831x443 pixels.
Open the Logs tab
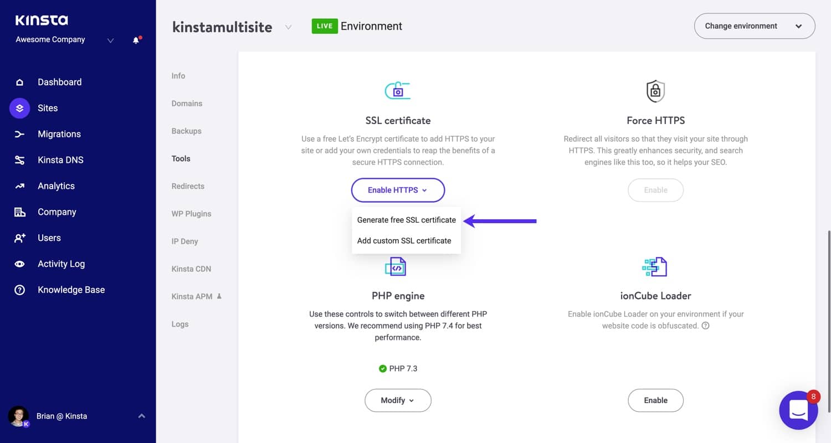coord(179,324)
